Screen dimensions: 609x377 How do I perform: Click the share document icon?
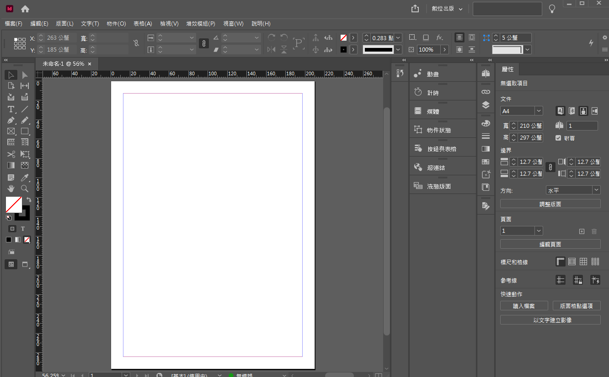[415, 9]
